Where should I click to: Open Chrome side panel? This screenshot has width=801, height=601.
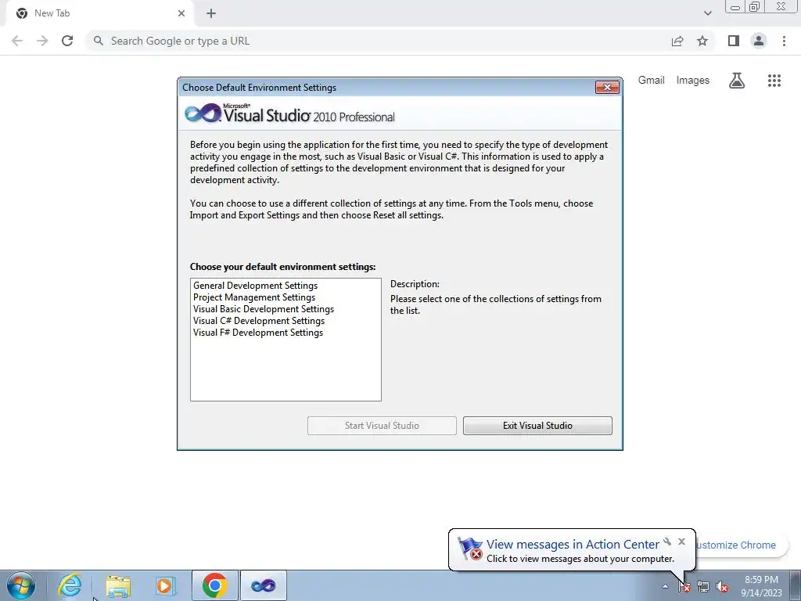734,41
